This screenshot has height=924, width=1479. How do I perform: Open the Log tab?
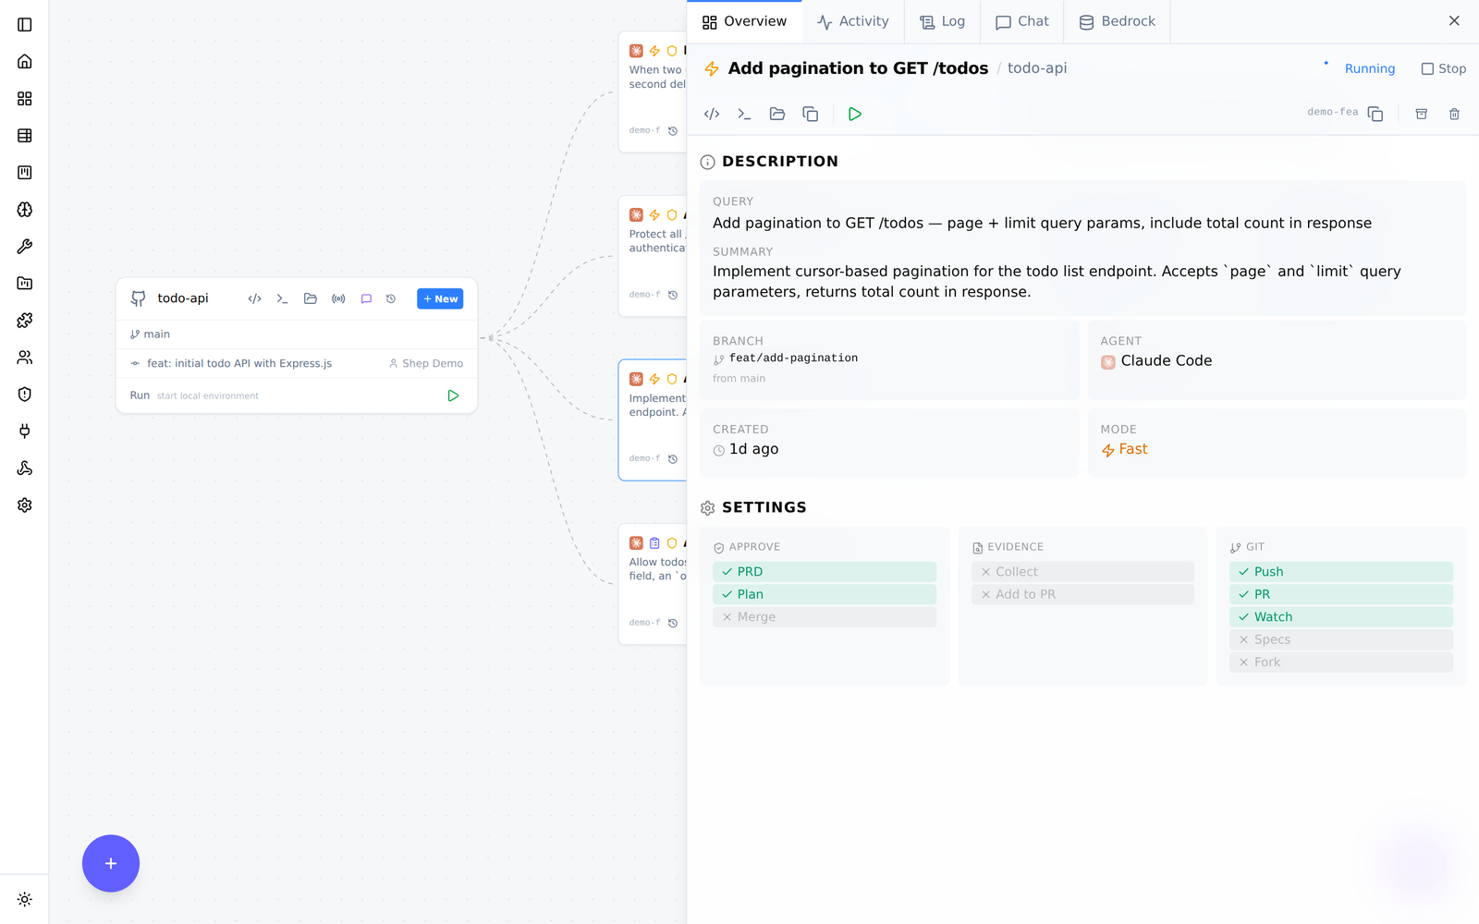click(x=942, y=21)
